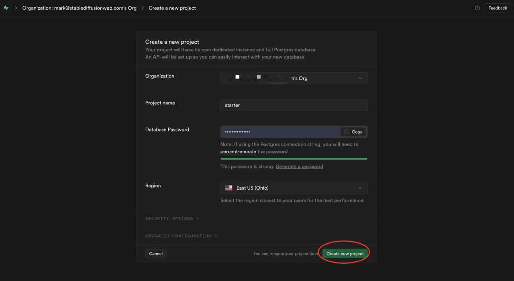Click the US flag in Region field
Image resolution: width=514 pixels, height=281 pixels.
click(x=228, y=188)
